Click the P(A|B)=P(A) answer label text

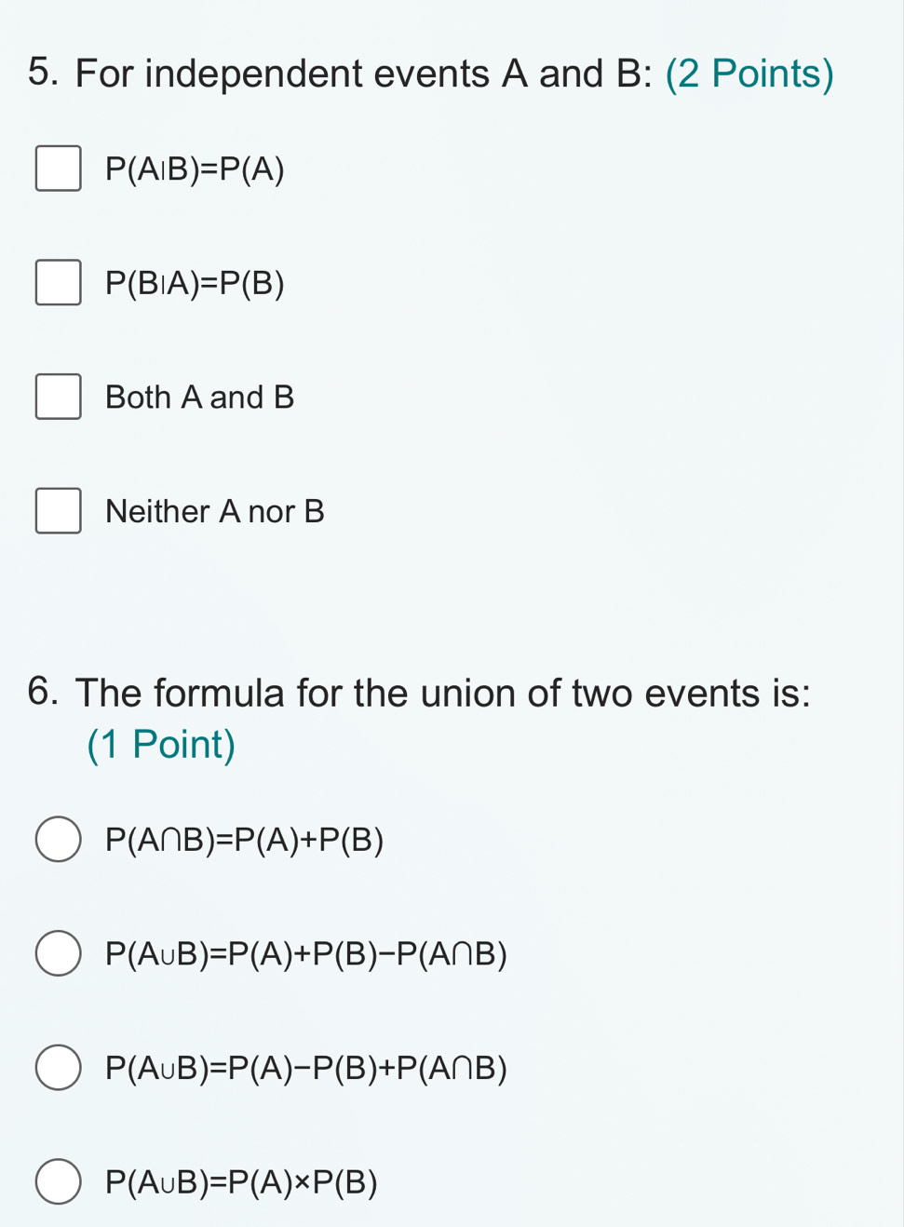(x=195, y=169)
